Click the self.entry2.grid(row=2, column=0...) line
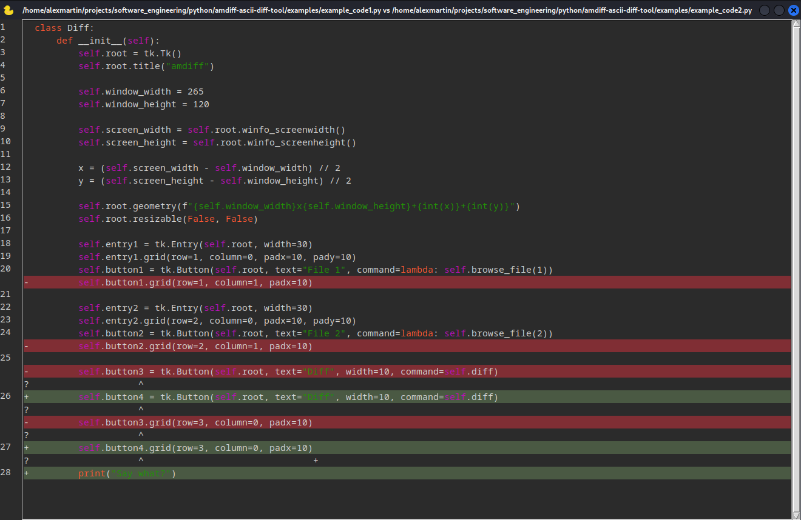The image size is (801, 520). click(217, 321)
